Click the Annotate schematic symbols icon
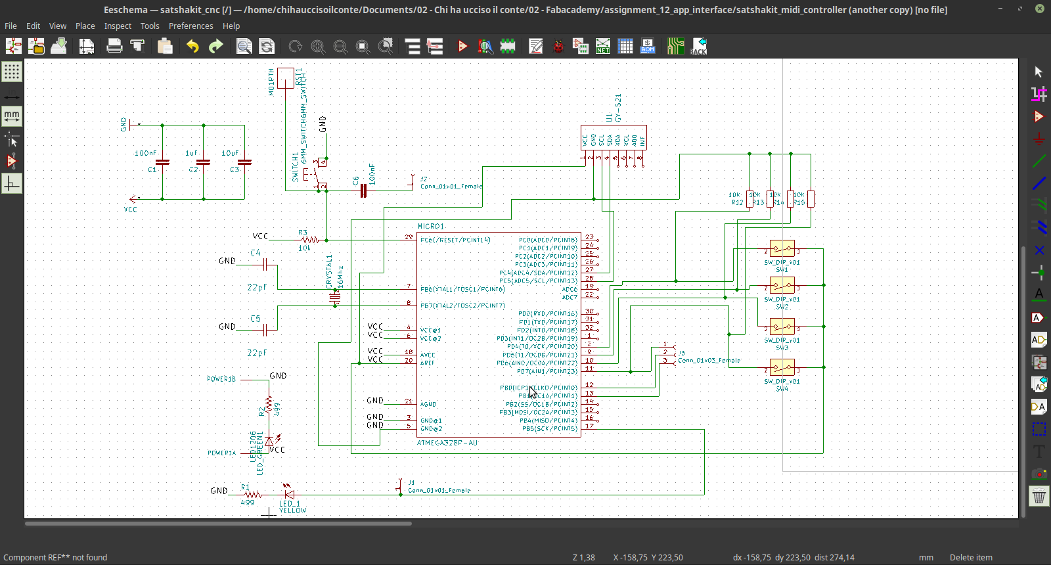The width and height of the screenshot is (1051, 565). click(536, 46)
